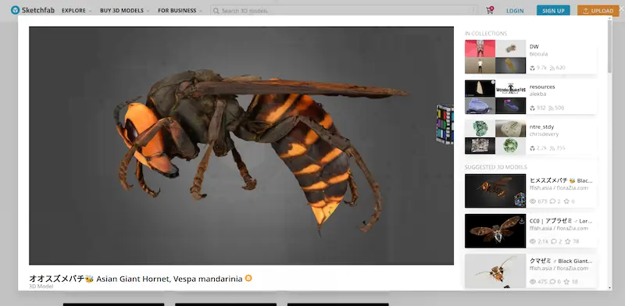The height and width of the screenshot is (306, 625).
Task: Click the SIGN UP button
Action: [x=553, y=11]
